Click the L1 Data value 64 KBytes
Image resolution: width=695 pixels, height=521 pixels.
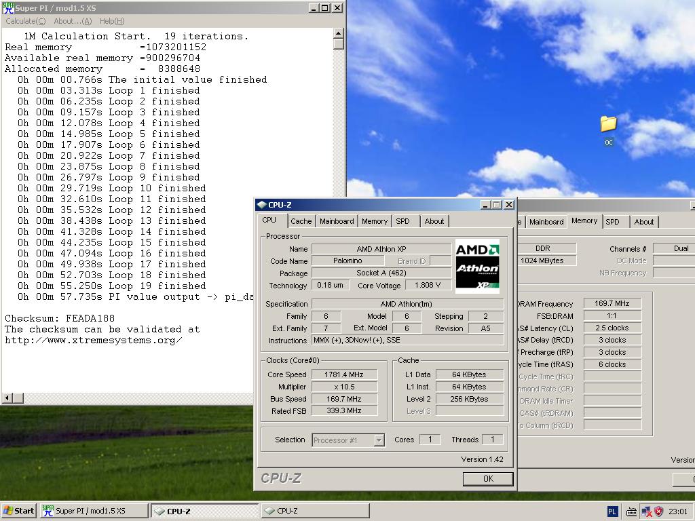(470, 374)
